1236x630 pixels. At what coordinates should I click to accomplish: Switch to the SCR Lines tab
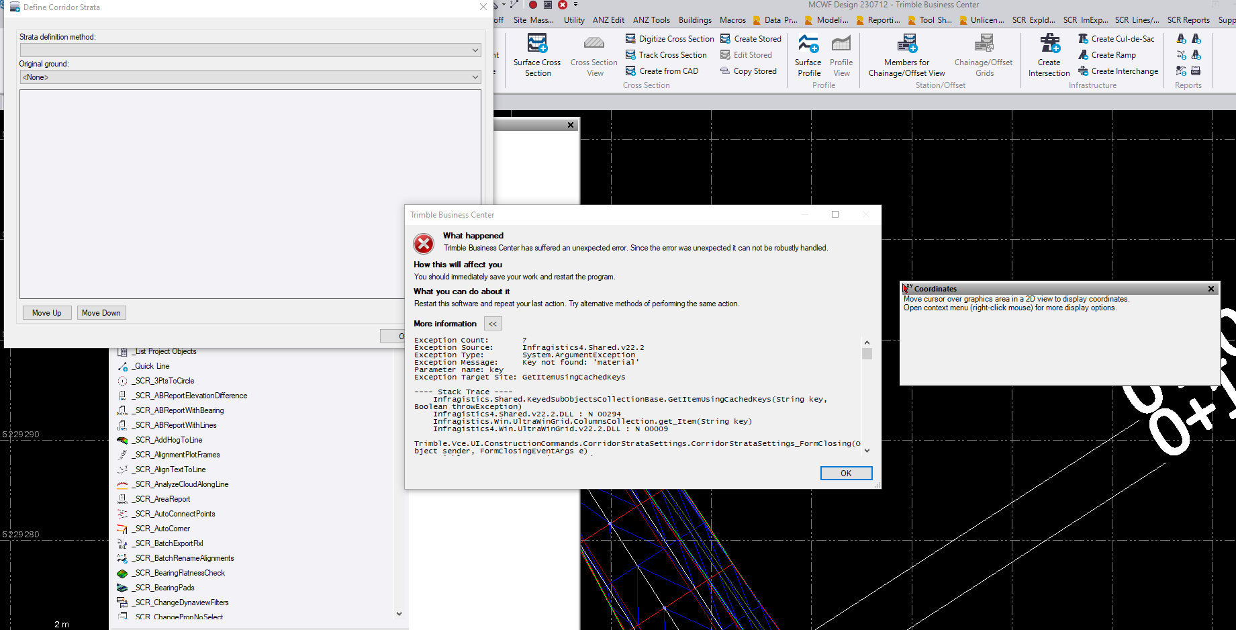1137,20
